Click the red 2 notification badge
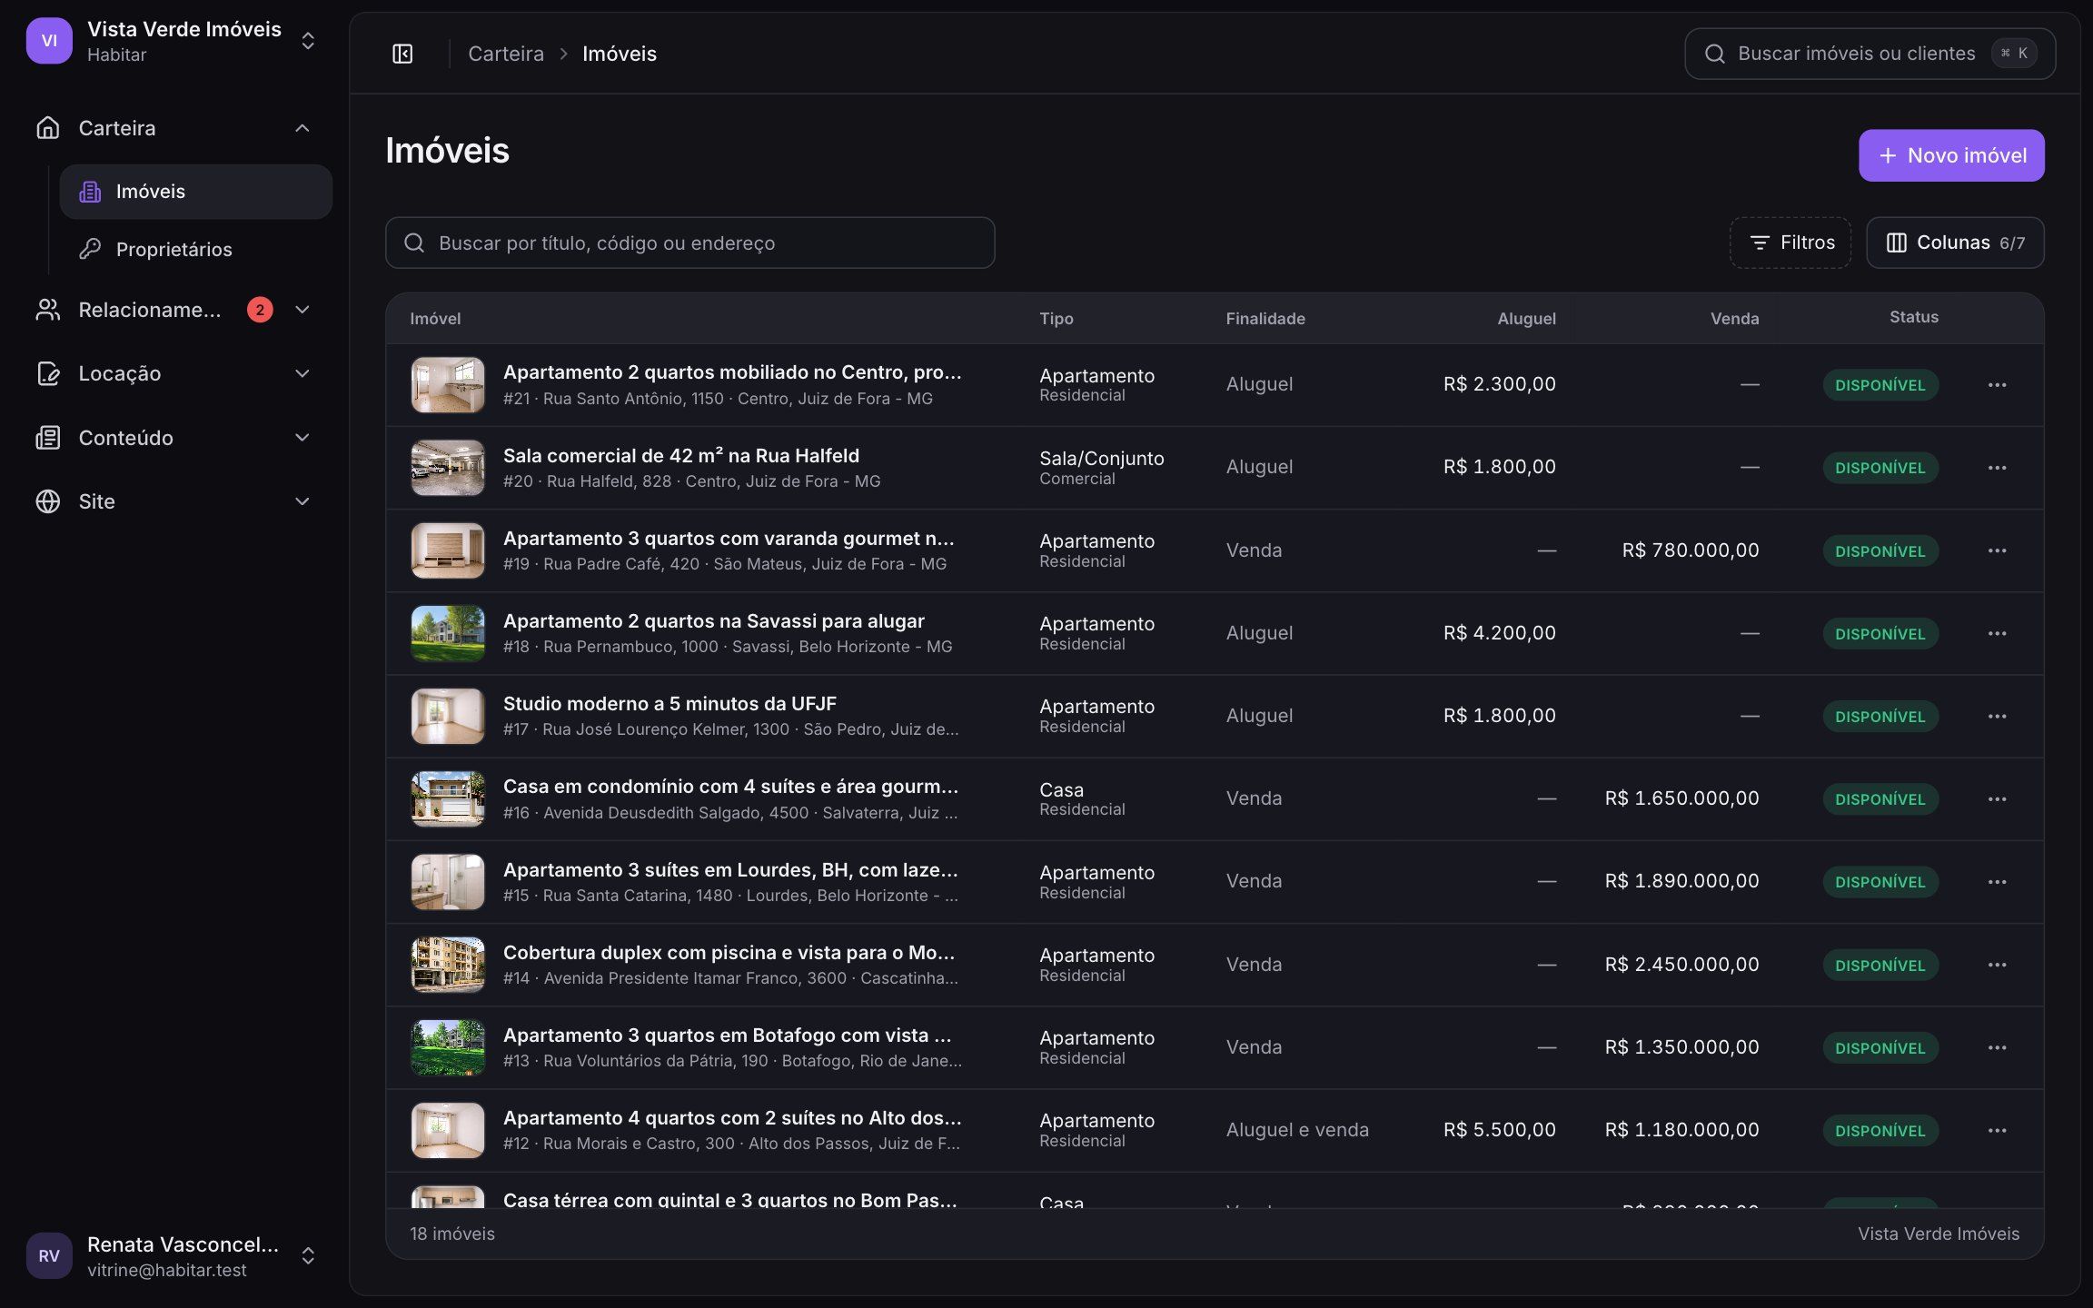 (260, 310)
